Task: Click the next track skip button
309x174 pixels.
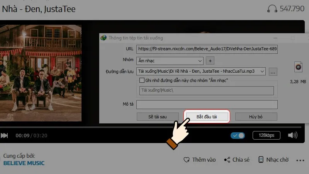Action: (x=4, y=136)
